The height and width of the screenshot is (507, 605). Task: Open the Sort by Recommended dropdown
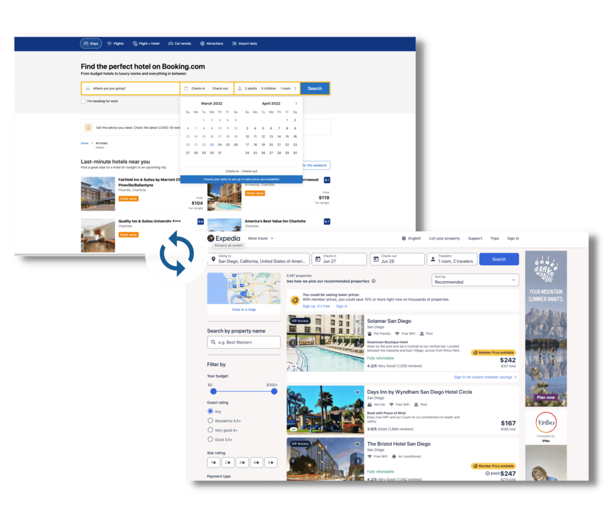[x=475, y=279]
